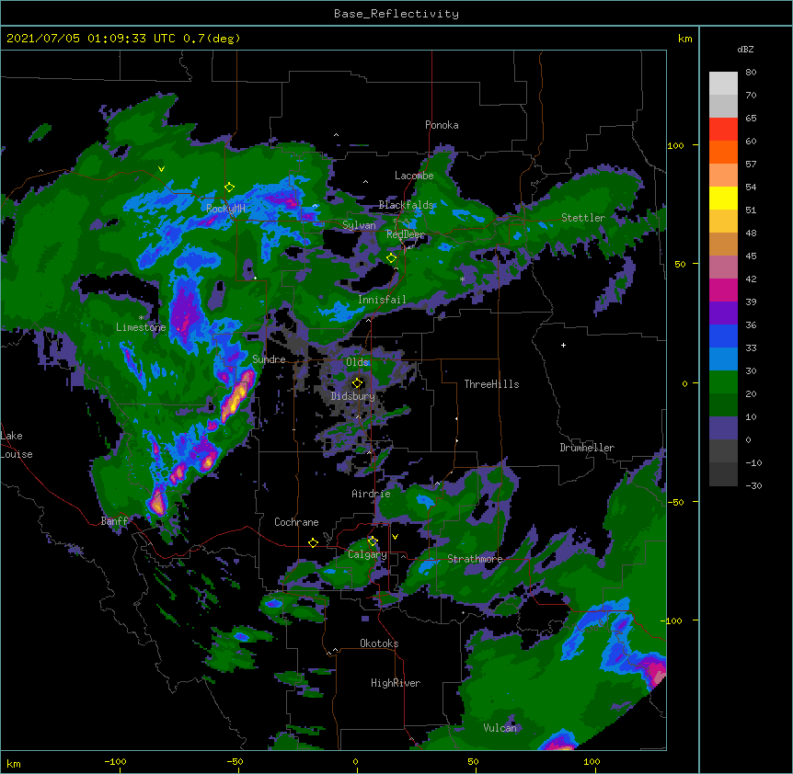The width and height of the screenshot is (793, 774).
Task: Click the Didsbury town label
Action: pos(352,396)
